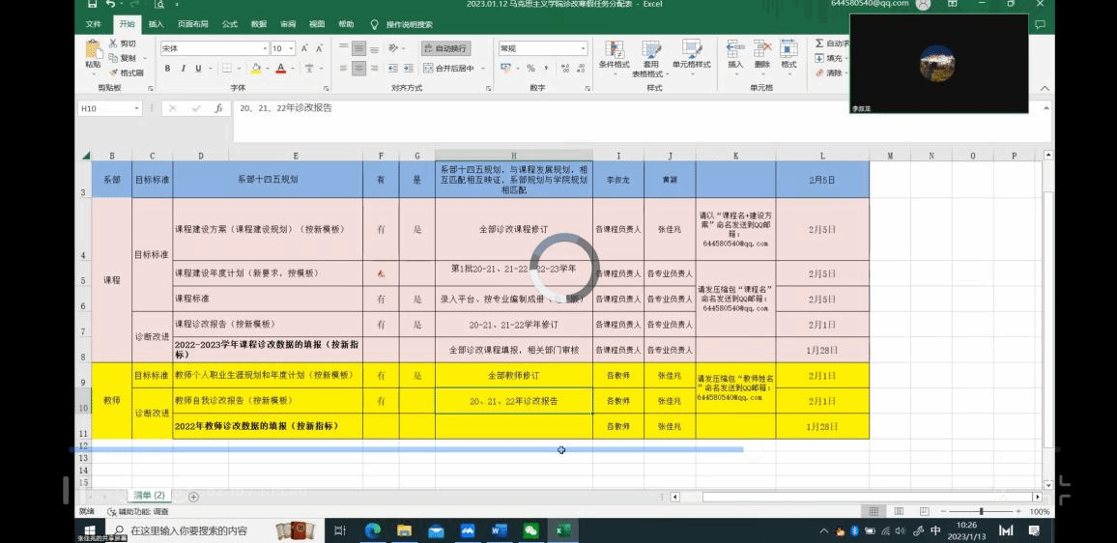Open the File (文件) tab
The image size is (1117, 543).
click(x=94, y=24)
